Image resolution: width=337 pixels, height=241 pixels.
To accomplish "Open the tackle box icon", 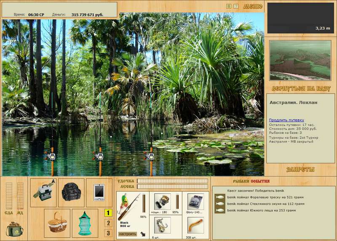I will [43, 193].
